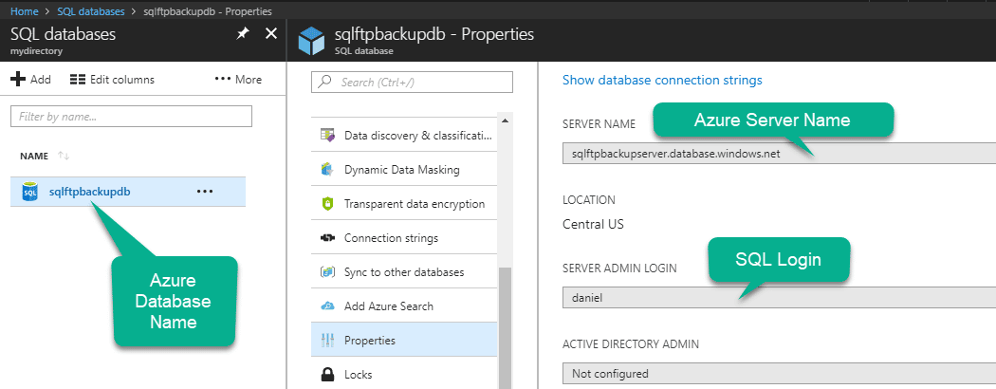The width and height of the screenshot is (996, 389).
Task: Click the magnifier icon in the search box
Action: pyautogui.click(x=325, y=82)
